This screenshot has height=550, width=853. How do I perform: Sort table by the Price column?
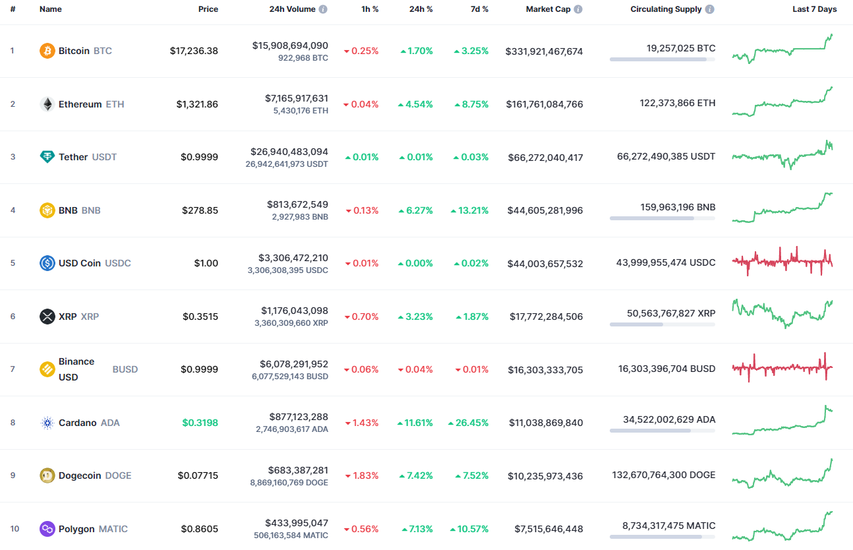(x=208, y=9)
